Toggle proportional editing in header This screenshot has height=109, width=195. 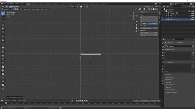(87, 7)
